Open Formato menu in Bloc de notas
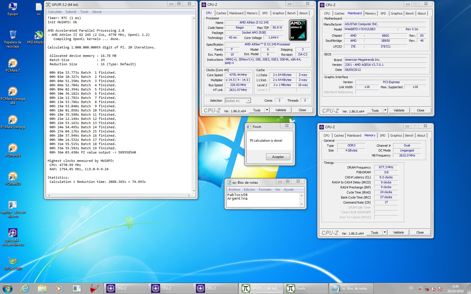Screen dimensions: 471x294 (x=265, y=190)
